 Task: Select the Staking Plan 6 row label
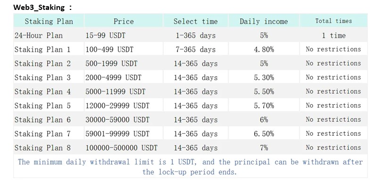click(42, 120)
